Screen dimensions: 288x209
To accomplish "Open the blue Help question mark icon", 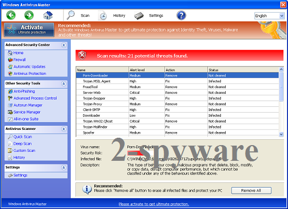I will [x=181, y=15].
